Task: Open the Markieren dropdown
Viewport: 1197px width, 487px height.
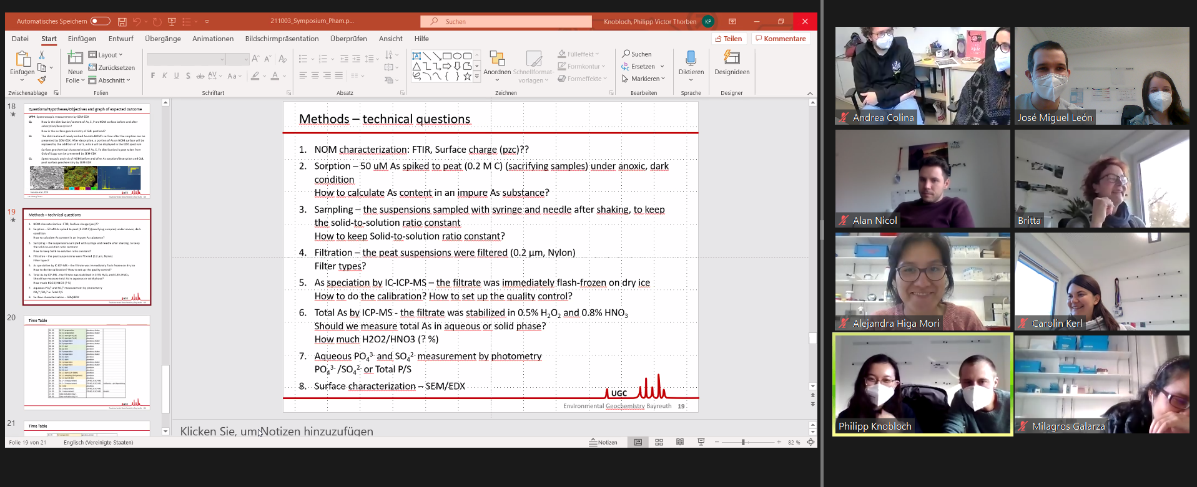Action: point(644,79)
